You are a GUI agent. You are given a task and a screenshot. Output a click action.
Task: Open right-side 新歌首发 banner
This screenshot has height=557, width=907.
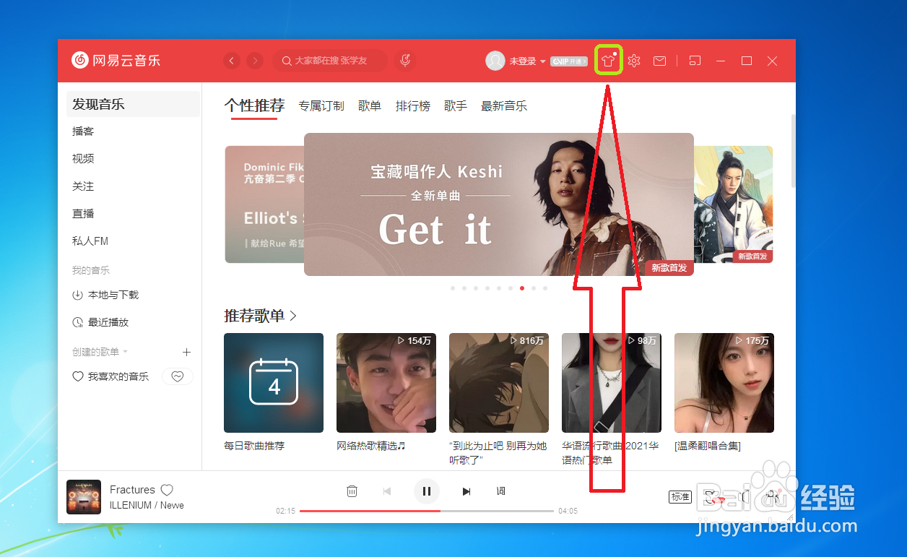734,204
